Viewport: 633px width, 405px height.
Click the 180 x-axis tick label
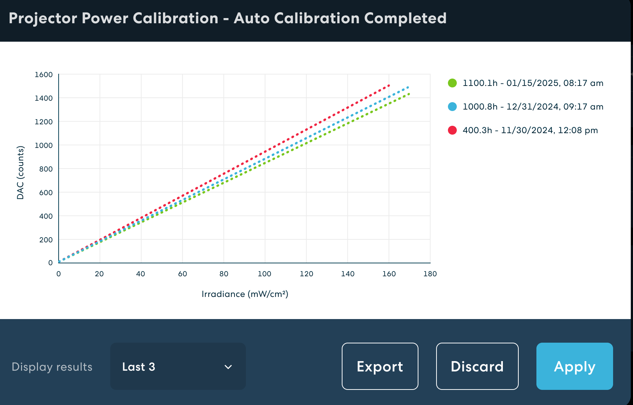pos(430,274)
